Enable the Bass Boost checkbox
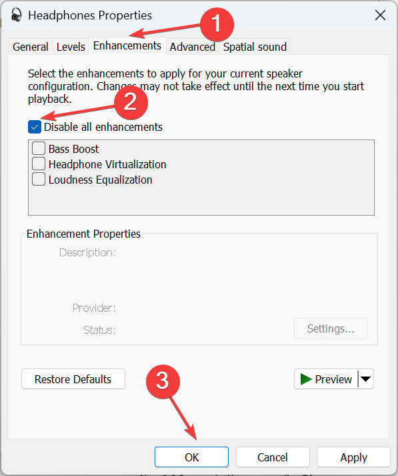 [x=39, y=148]
